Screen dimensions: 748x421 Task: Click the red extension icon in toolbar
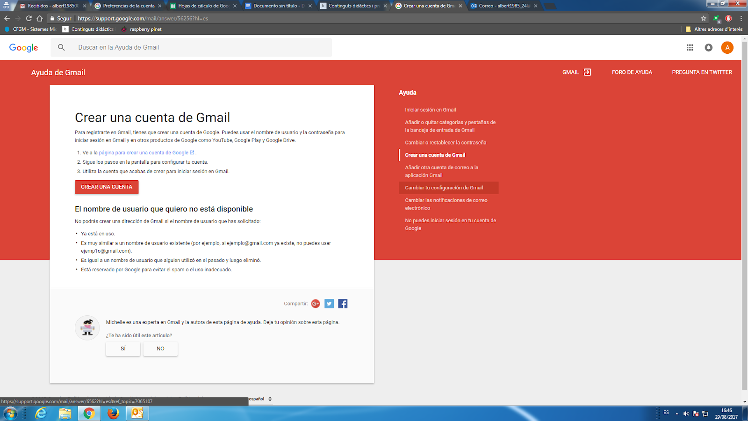728,18
